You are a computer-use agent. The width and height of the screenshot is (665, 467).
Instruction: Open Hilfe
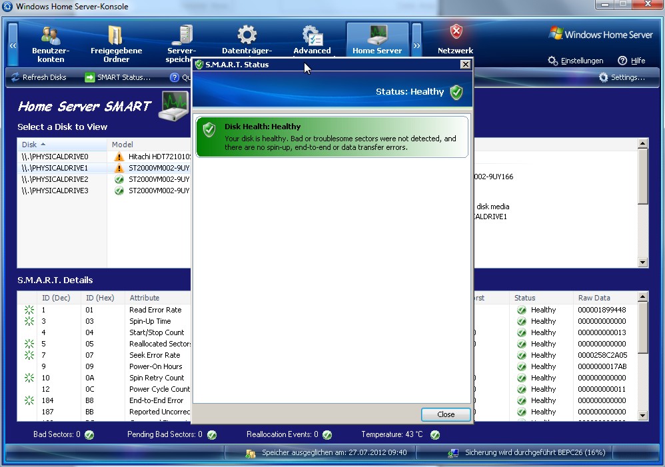click(x=632, y=61)
